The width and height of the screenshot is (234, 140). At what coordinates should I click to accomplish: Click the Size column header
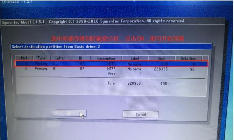161,58
